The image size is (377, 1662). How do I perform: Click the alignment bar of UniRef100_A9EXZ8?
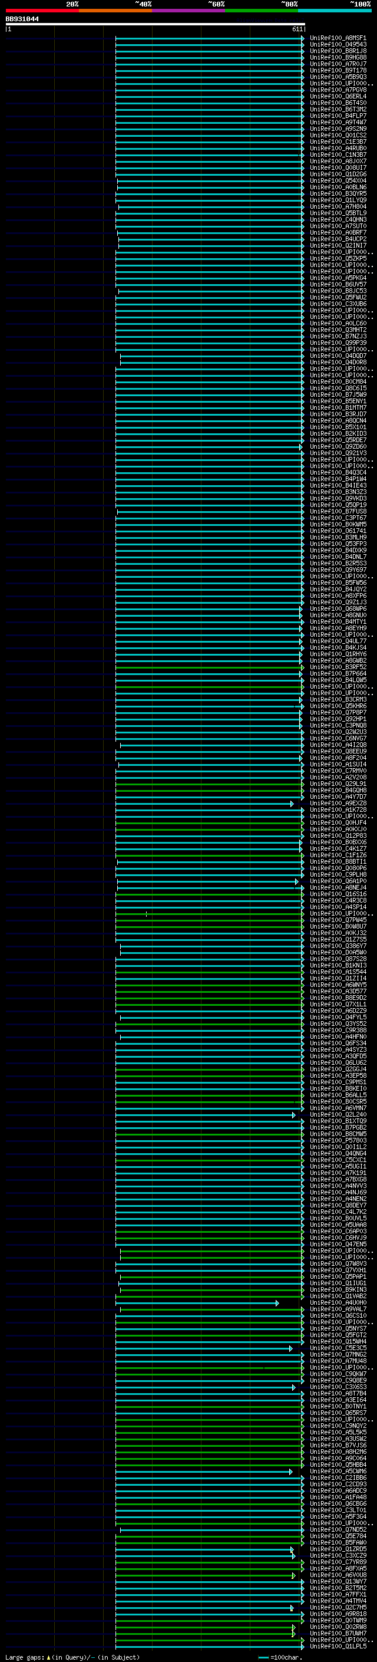[204, 804]
